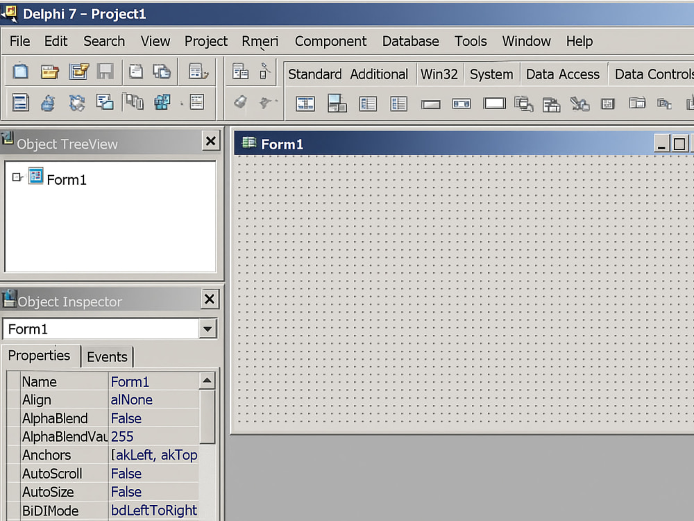
Task: Click the Object Inspector panel title icon
Action: click(9, 299)
